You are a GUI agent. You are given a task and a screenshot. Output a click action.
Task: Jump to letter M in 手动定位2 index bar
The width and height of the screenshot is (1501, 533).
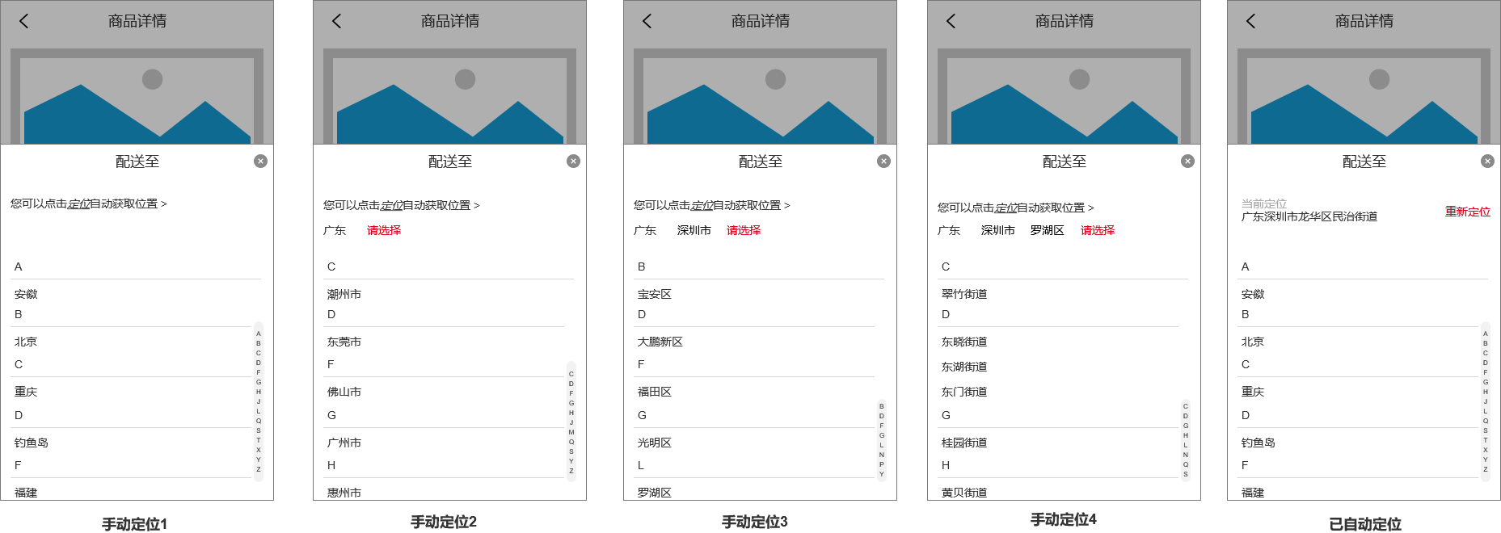point(571,432)
